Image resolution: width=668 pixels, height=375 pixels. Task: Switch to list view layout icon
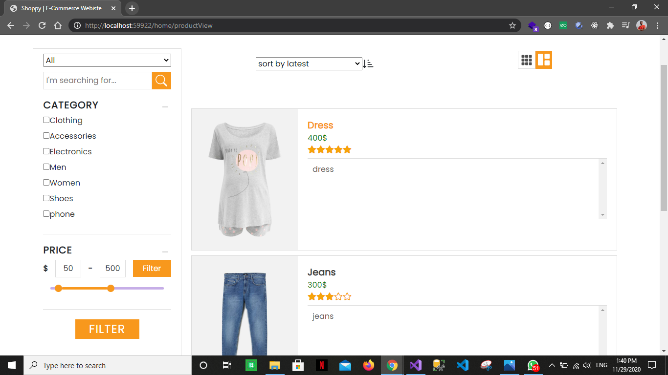544,60
